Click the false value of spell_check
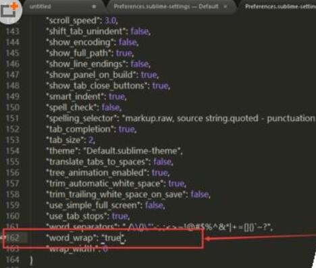Screen dimensions: 316x268 (x=111, y=107)
